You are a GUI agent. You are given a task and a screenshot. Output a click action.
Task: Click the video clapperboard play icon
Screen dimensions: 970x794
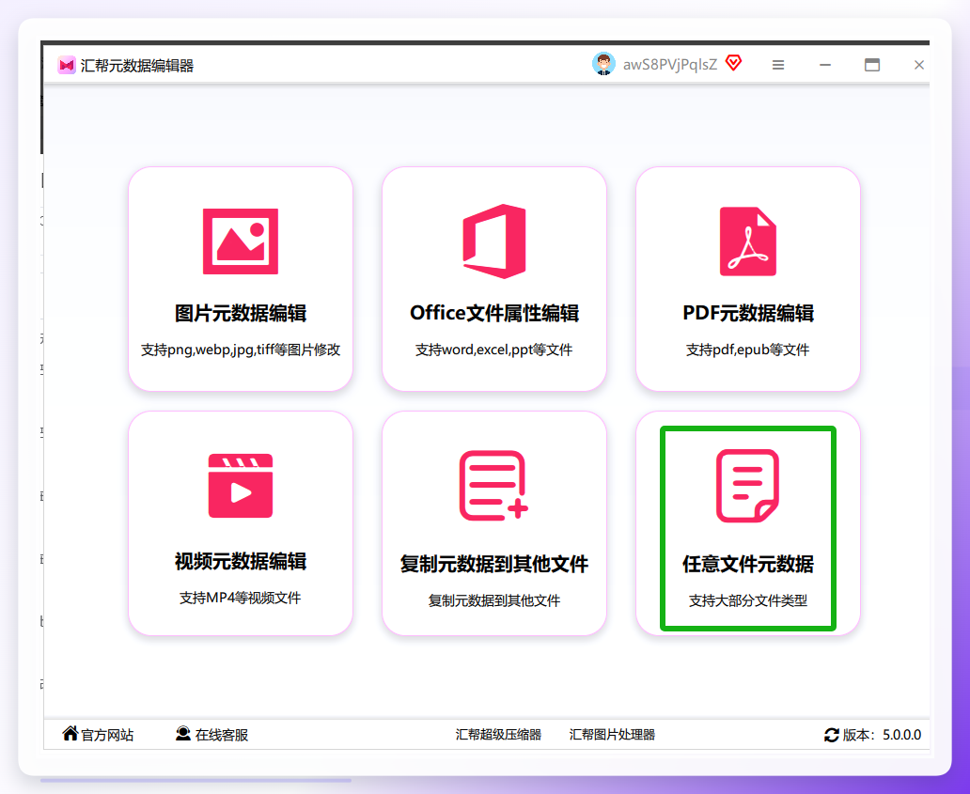point(241,486)
